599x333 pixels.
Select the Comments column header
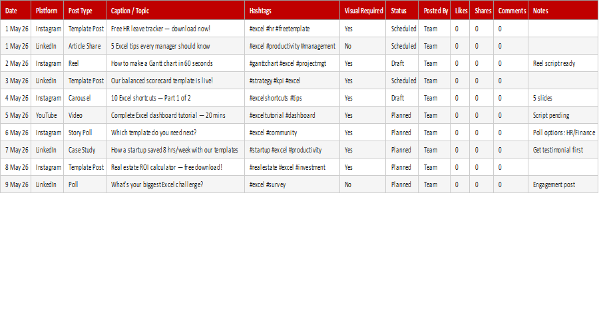(x=510, y=10)
